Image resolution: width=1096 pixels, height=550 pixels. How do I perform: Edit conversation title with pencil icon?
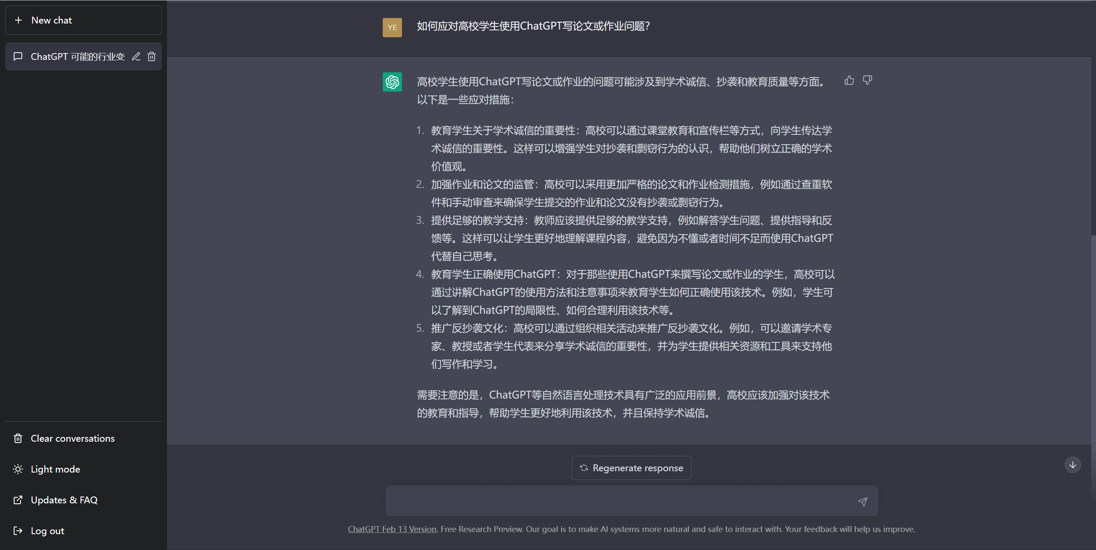coord(136,56)
